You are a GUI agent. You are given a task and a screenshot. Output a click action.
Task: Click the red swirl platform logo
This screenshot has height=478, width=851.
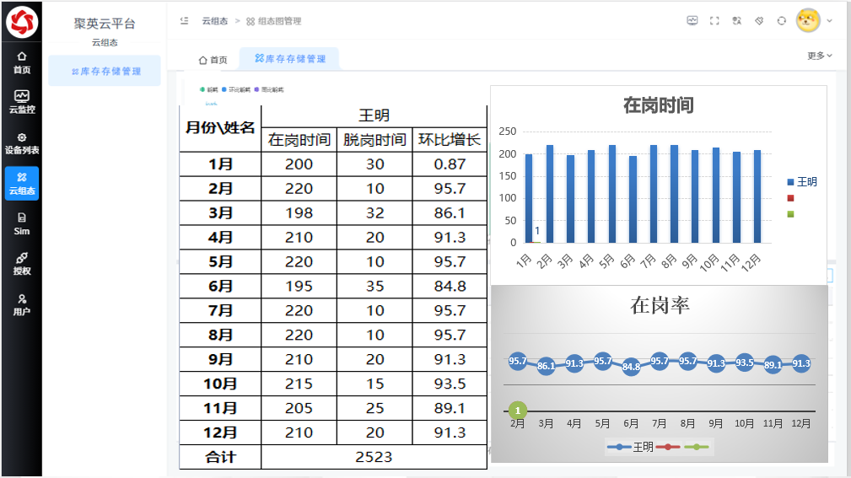22,22
